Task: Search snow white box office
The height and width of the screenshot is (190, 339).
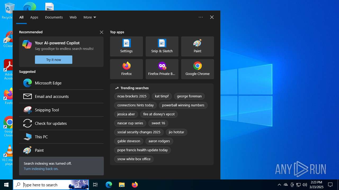Action: coord(134,159)
